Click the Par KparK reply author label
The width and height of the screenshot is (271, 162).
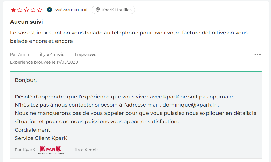pos(25,149)
